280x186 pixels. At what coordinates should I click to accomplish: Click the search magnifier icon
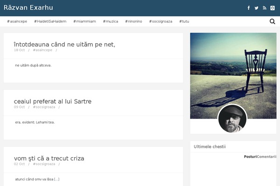tap(273, 21)
